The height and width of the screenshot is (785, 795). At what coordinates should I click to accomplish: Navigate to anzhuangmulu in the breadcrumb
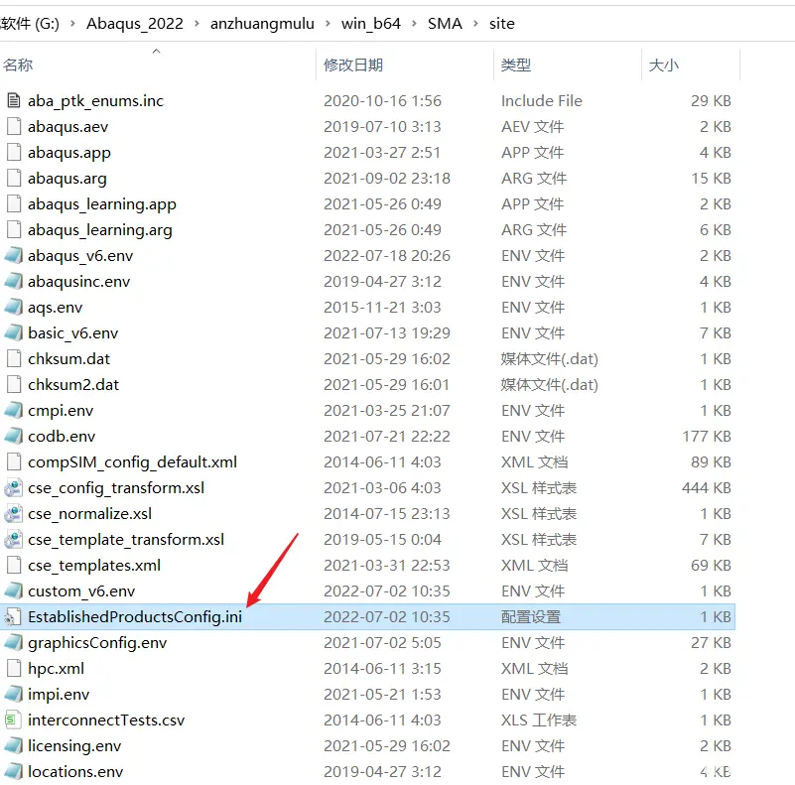(262, 24)
